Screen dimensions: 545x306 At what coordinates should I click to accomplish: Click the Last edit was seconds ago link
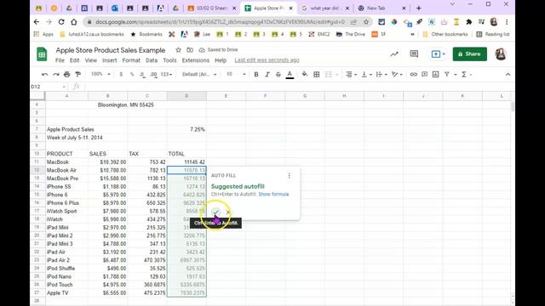click(267, 60)
